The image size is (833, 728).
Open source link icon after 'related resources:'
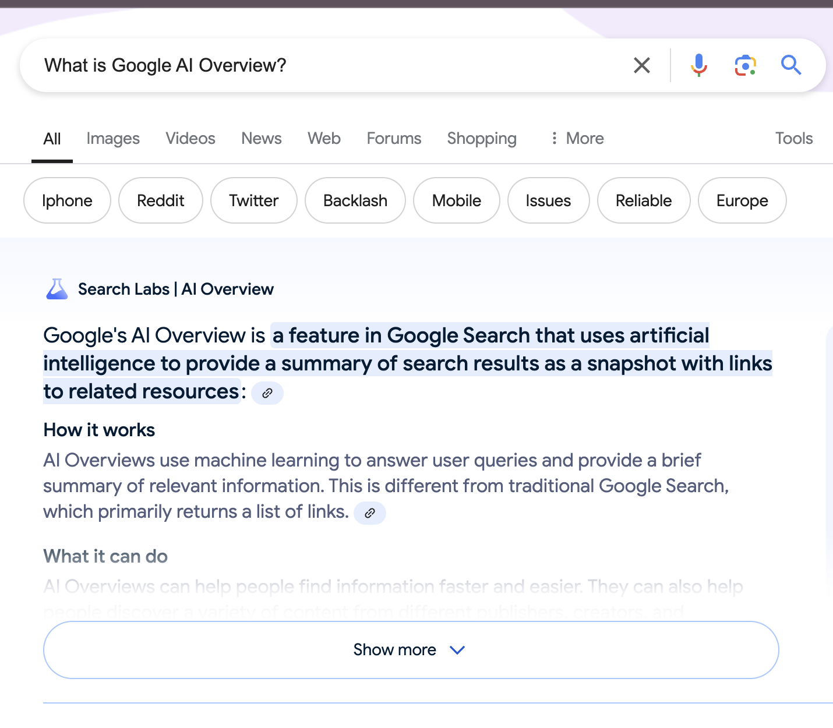click(267, 393)
